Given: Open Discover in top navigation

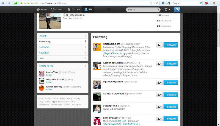Looking at the screenshot, I should pyautogui.click(x=74, y=10).
